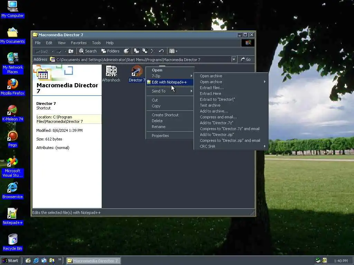Viewport: 354px width, 265px height.
Task: Click the Copy To toolbar icon
Action: point(145,51)
